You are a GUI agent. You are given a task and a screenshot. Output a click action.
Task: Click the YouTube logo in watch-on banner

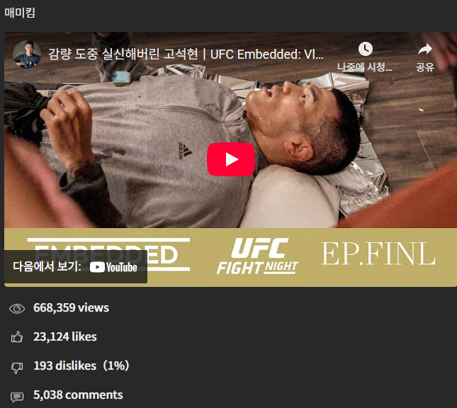pos(113,267)
